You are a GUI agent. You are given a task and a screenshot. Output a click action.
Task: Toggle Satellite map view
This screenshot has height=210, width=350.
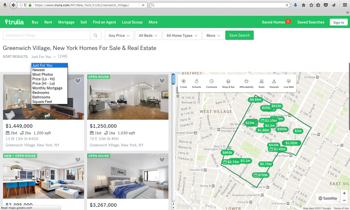pyautogui.click(x=328, y=198)
